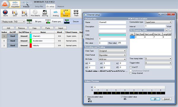Click the channel Name input field
The height and width of the screenshot is (107, 178).
(x=112, y=22)
